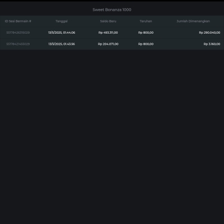Select the Taruhan column header
This screenshot has height=224, width=224.
[x=146, y=21]
